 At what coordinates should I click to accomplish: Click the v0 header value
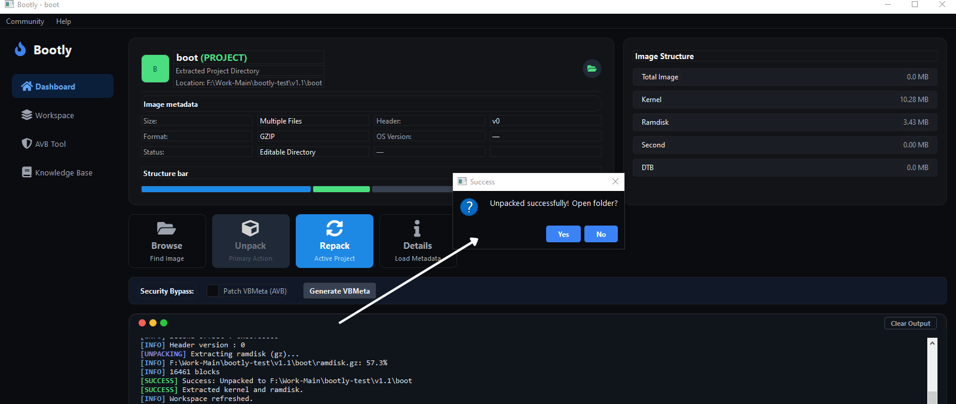[x=496, y=121]
